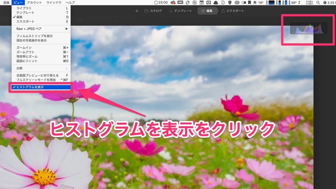Click the plus add-photos icon in toolbar
The height and width of the screenshot is (189, 336).
click(137, 11)
